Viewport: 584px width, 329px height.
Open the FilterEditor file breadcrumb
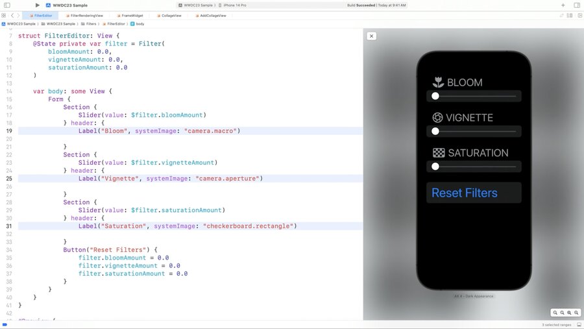point(114,24)
